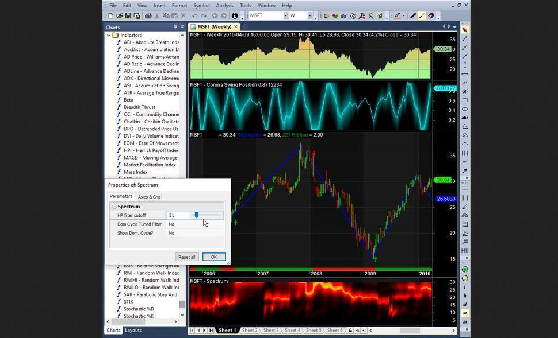
Task: Select the Arc drawing tool
Action: (465, 144)
